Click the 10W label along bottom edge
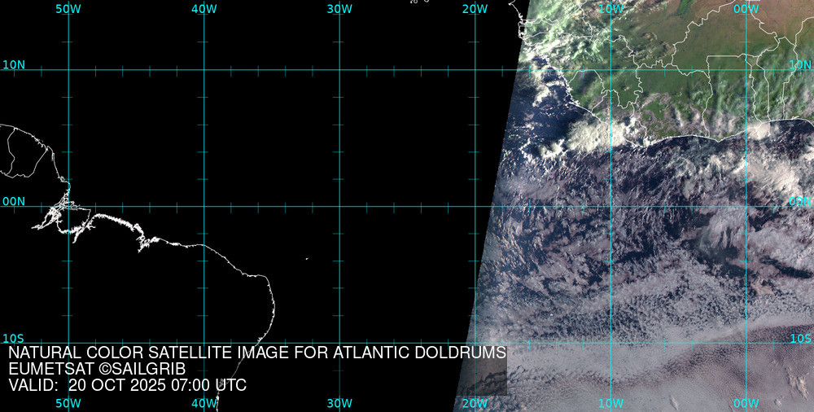 click(x=610, y=403)
